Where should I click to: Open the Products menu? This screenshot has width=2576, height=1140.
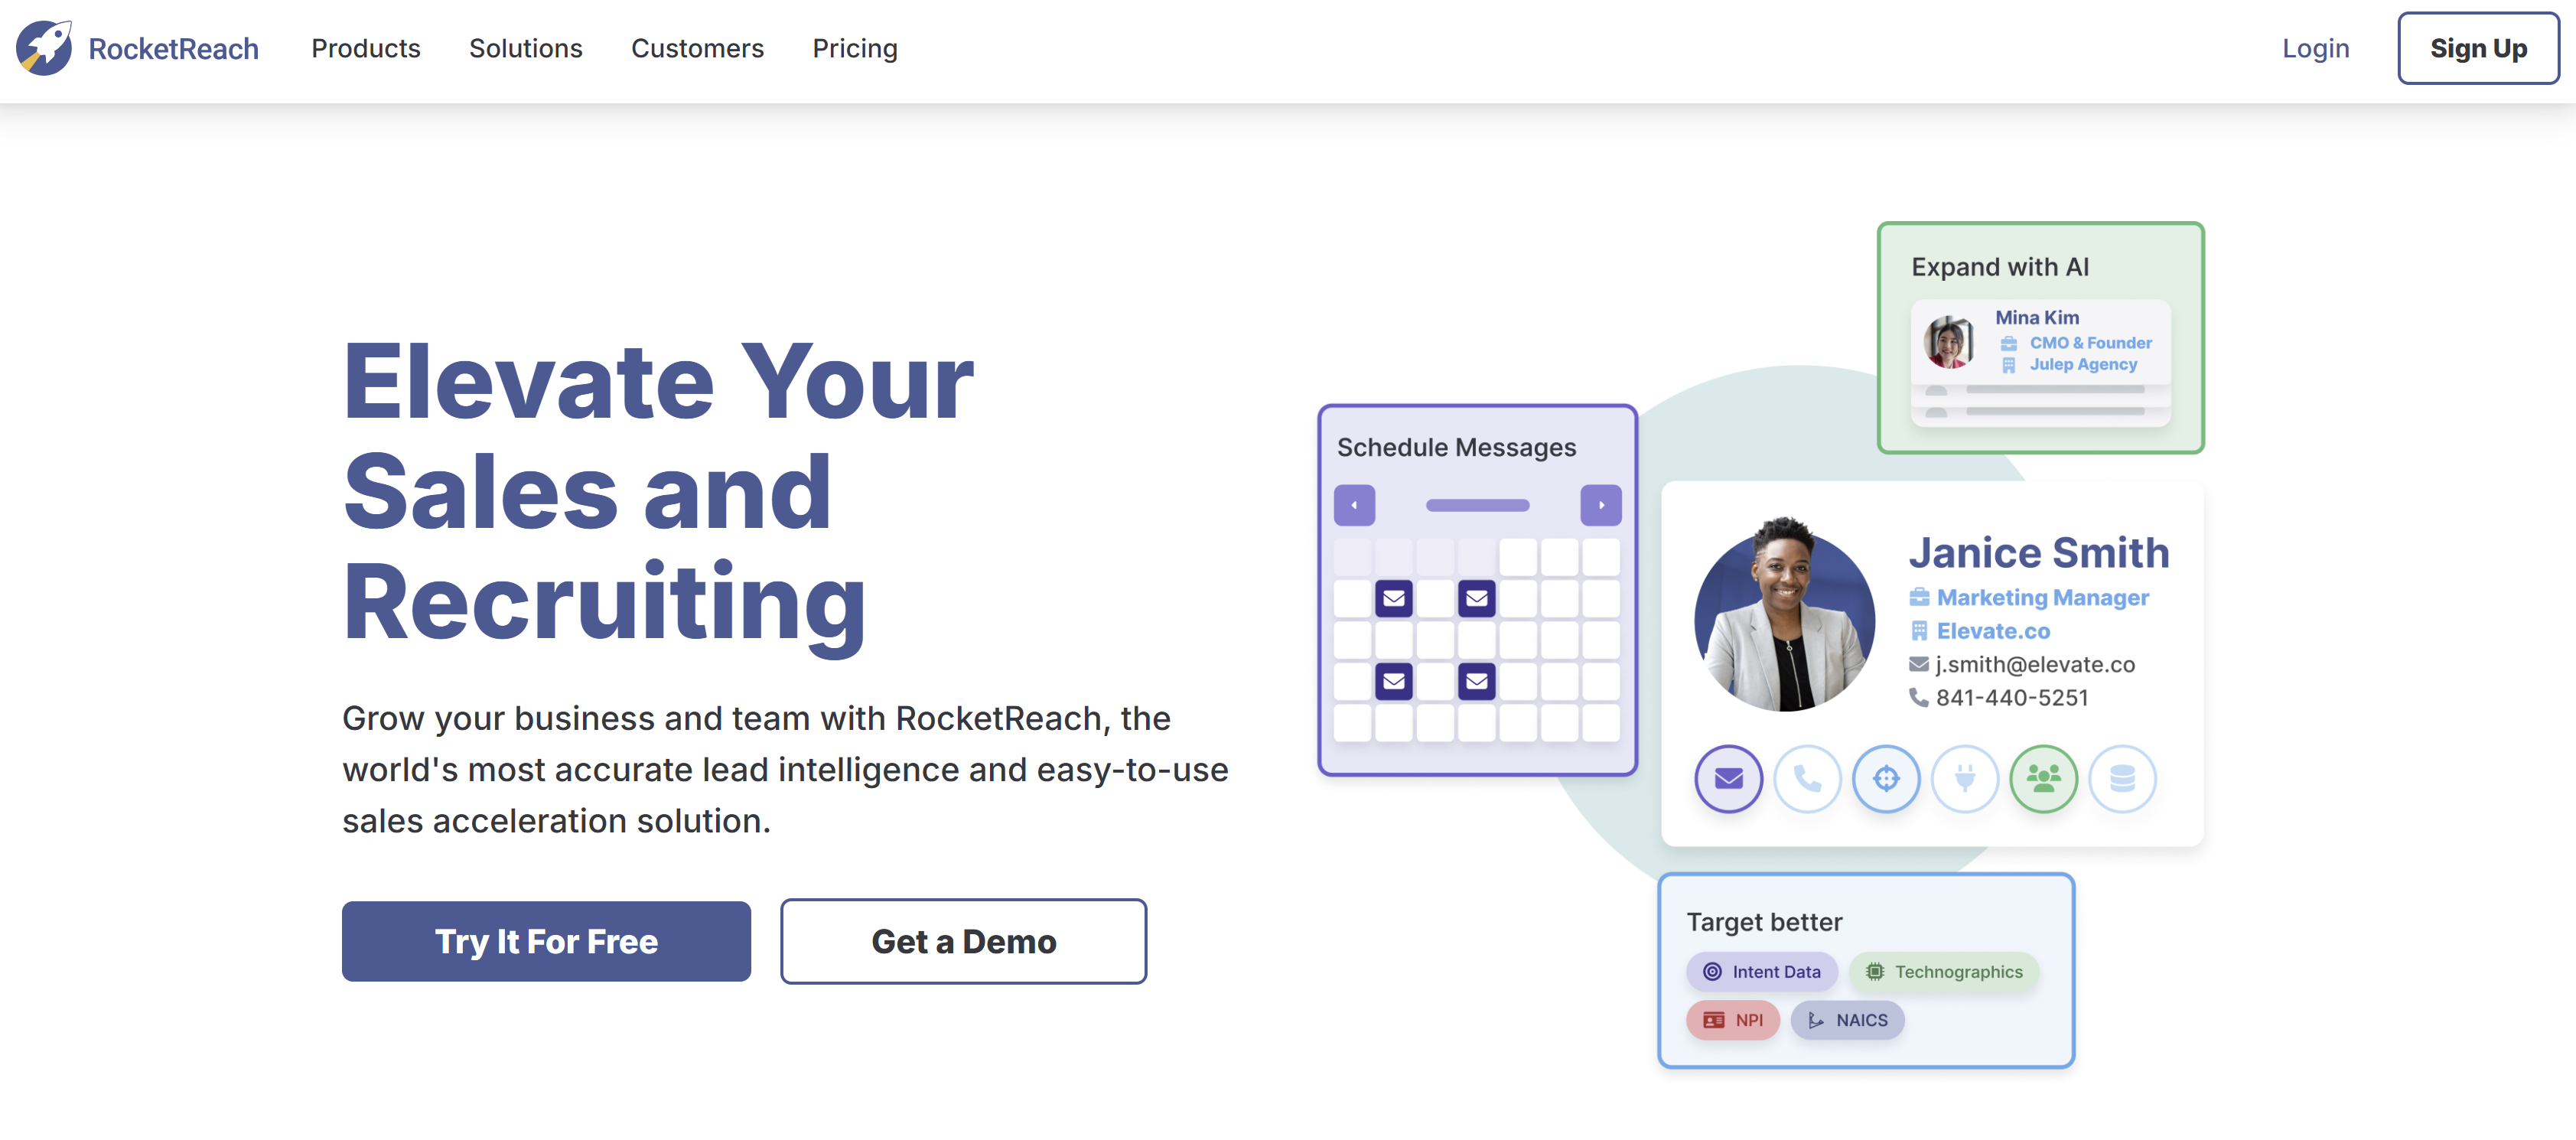[x=365, y=48]
